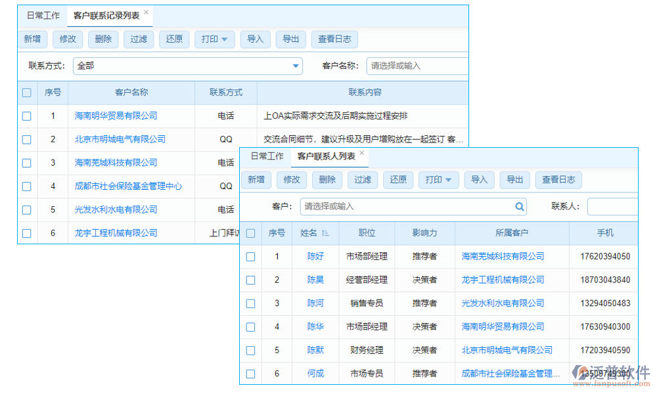Screen dimensions: 657x394
Task: Toggle the select-all checkbox in the record list header
Action: click(26, 93)
